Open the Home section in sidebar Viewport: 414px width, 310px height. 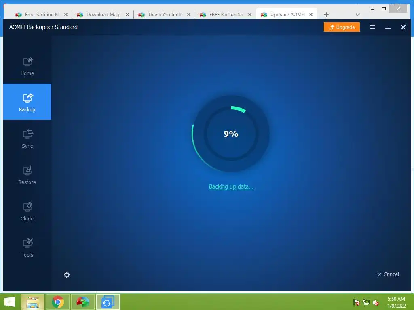(x=27, y=66)
